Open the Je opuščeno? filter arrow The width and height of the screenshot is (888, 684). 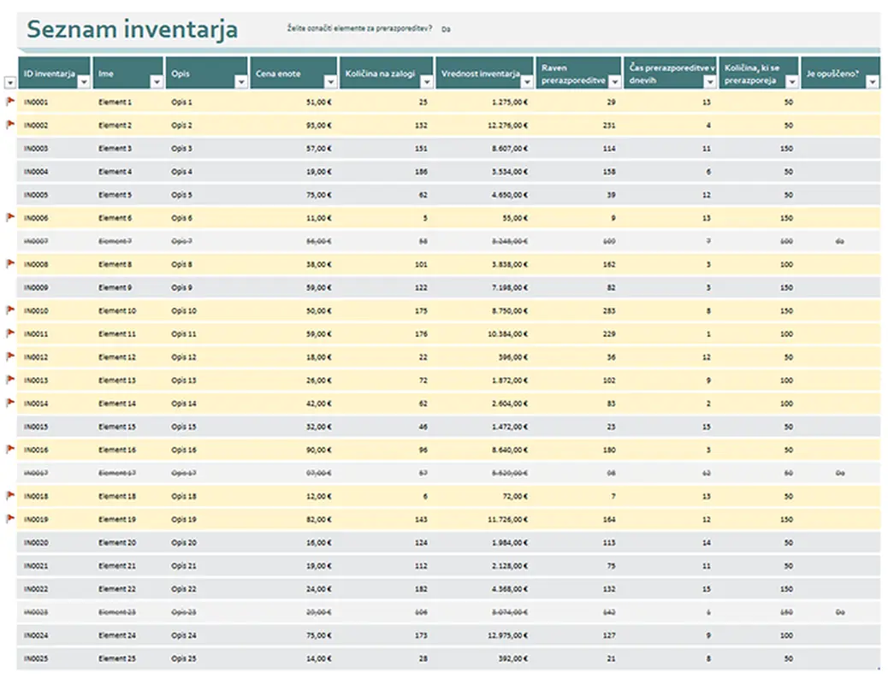pyautogui.click(x=872, y=82)
